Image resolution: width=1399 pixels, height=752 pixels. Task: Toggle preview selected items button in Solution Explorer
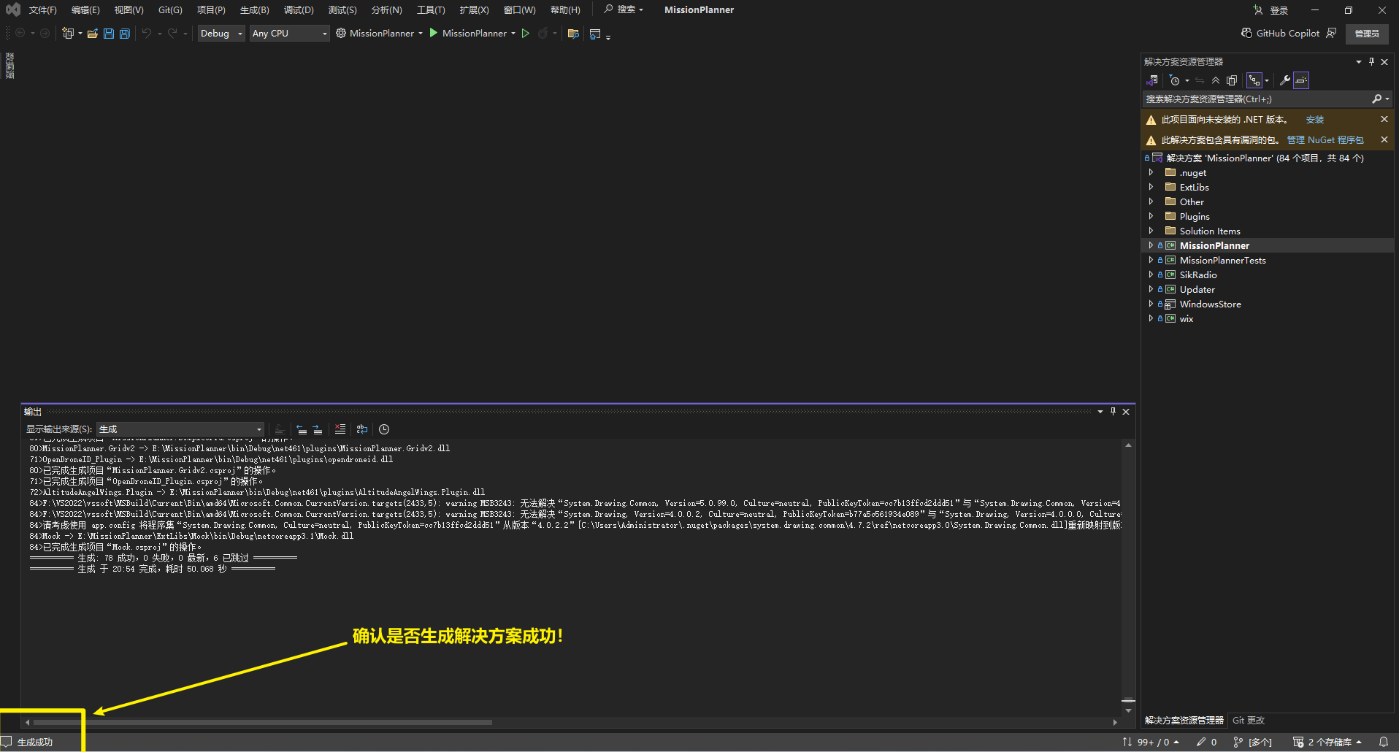point(1301,80)
